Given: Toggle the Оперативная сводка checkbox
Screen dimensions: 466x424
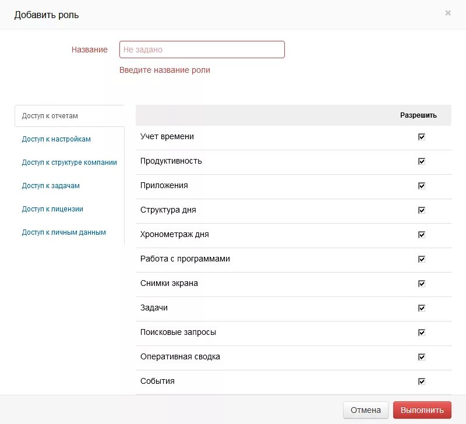Looking at the screenshot, I should 421,357.
